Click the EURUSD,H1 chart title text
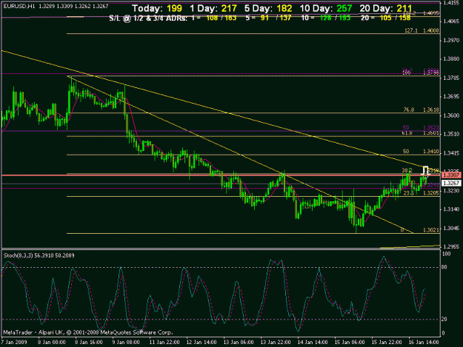 (19, 6)
